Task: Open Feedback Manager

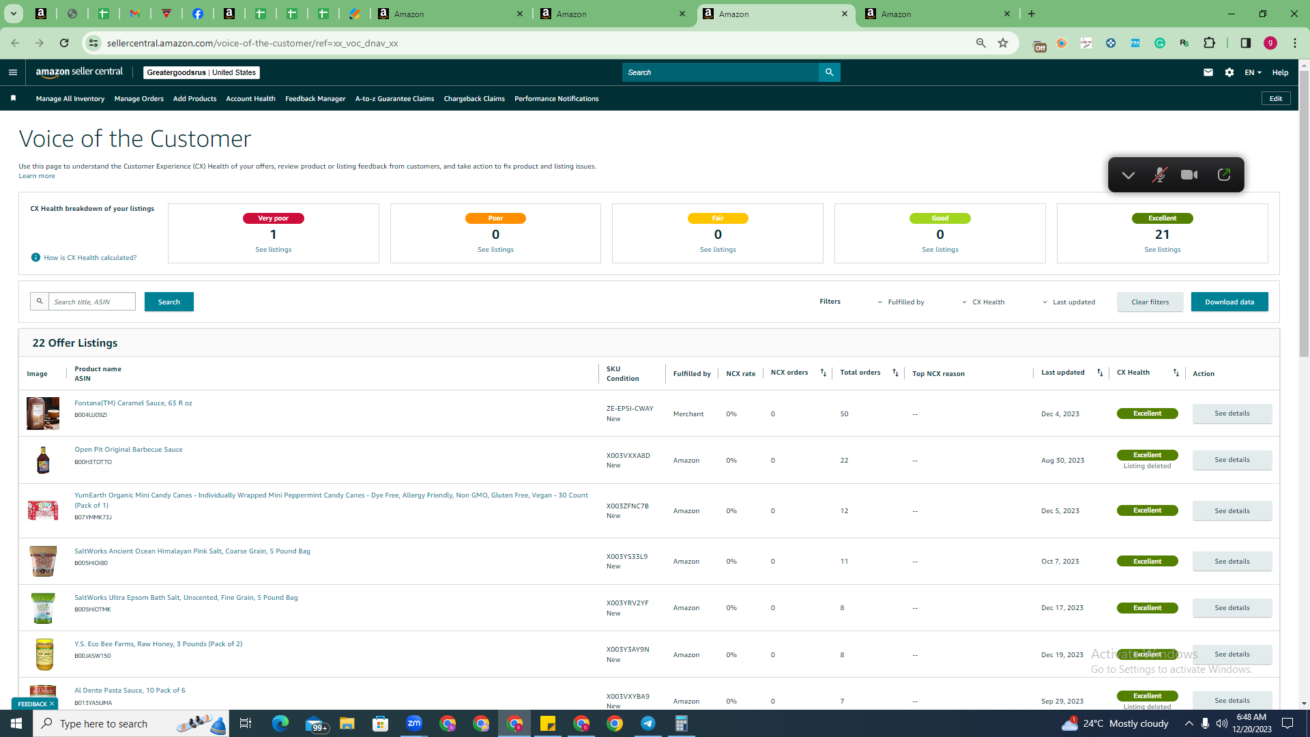Action: pyautogui.click(x=315, y=98)
